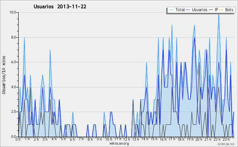
Task: Click the x-axis label '9 h'
Action: coord(99,139)
